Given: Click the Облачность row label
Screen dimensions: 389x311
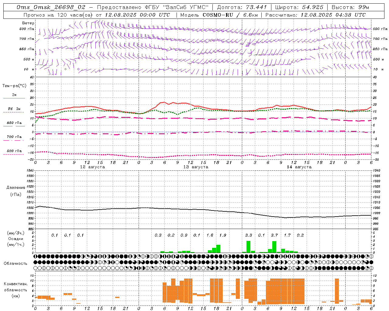Looking at the screenshot, I should [x=15, y=264].
